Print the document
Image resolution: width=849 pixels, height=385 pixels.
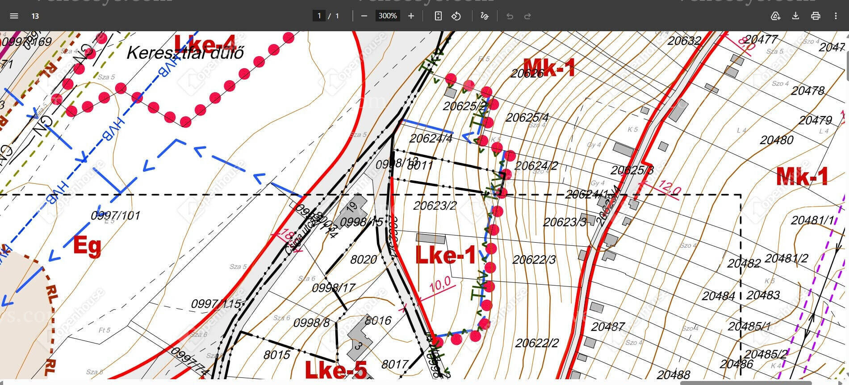[x=816, y=16]
